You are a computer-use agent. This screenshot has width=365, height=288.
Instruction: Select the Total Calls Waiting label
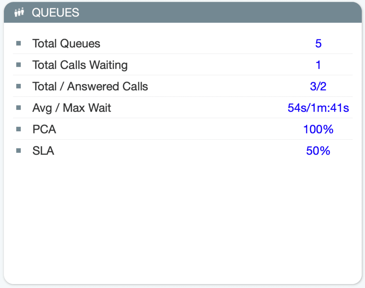(x=80, y=65)
